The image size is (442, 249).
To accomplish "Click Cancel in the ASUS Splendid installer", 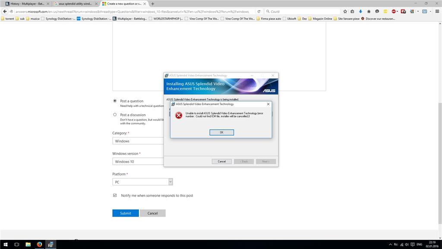I will (221, 162).
